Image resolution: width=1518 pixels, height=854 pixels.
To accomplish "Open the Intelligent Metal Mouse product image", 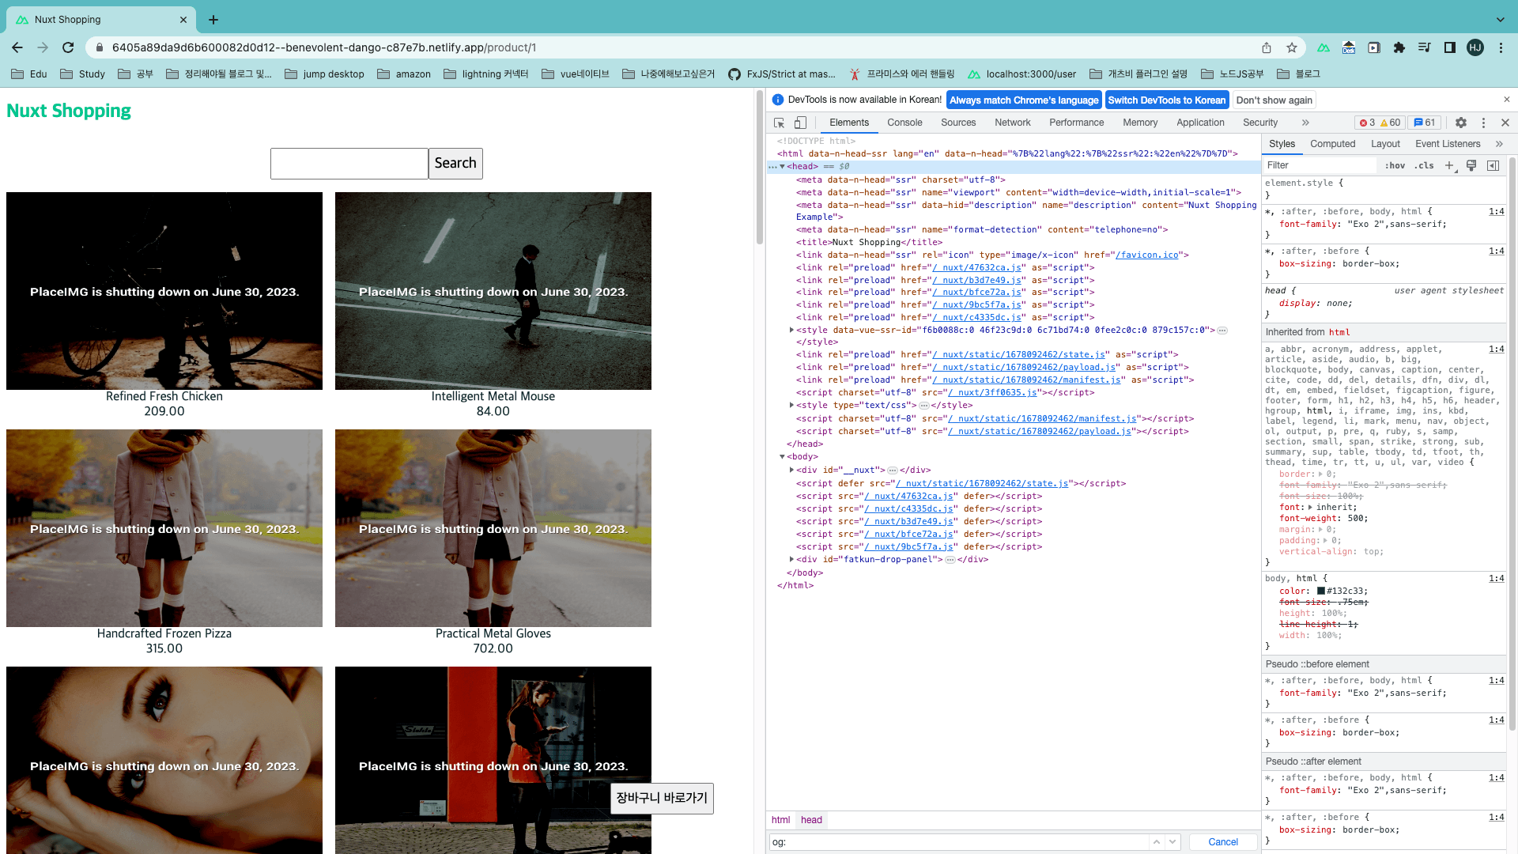I will point(493,291).
